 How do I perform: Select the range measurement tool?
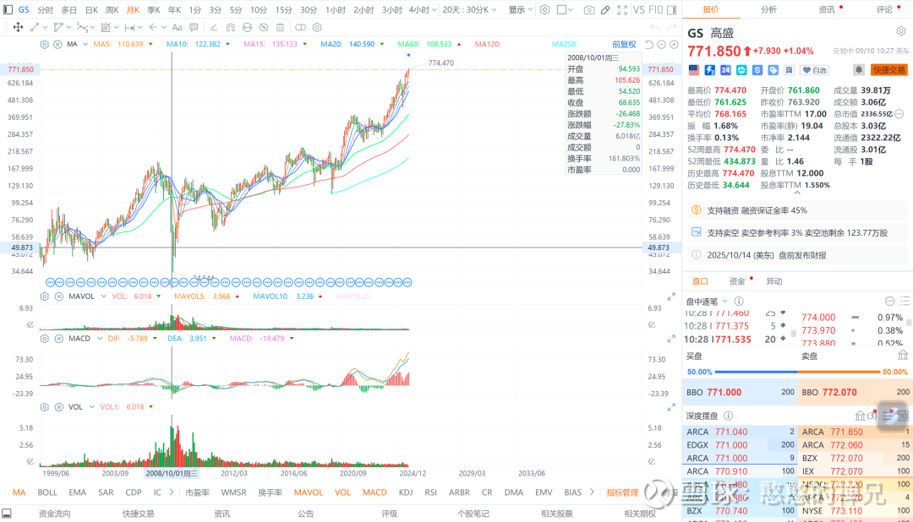coord(130,27)
